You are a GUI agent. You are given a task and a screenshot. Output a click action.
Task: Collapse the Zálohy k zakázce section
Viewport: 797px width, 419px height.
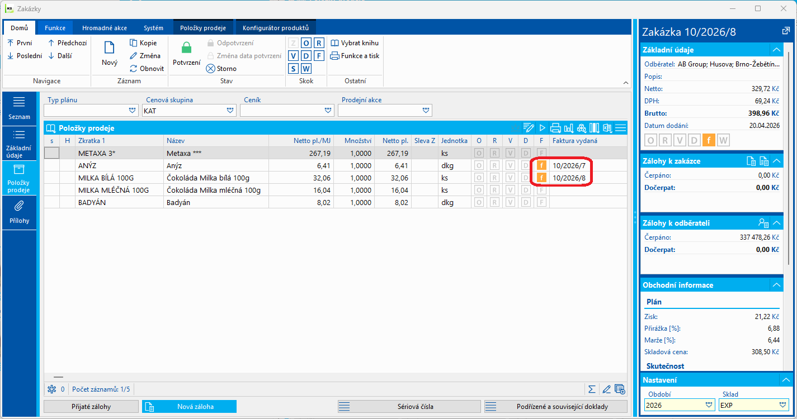tap(776, 161)
